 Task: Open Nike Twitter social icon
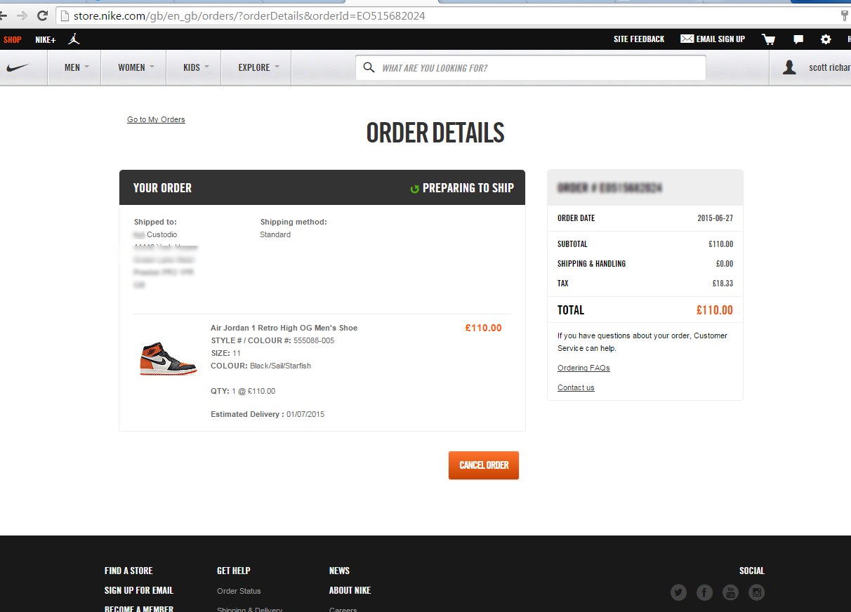678,592
